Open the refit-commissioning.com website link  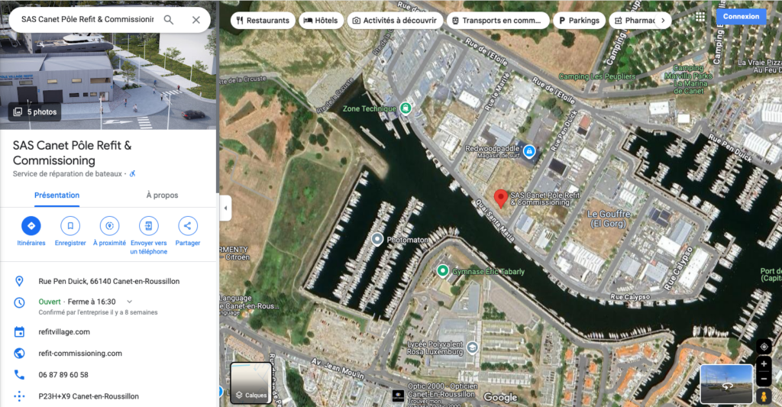80,353
